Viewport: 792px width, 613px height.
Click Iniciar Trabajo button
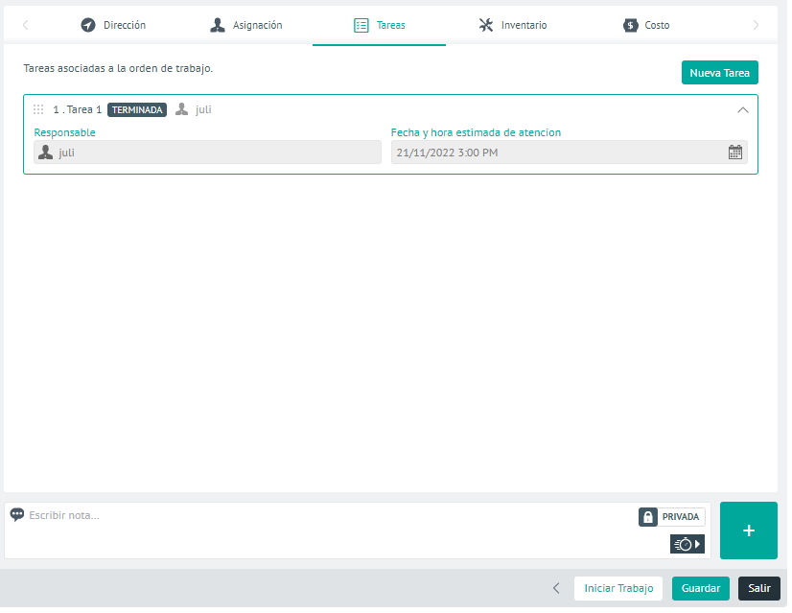618,588
